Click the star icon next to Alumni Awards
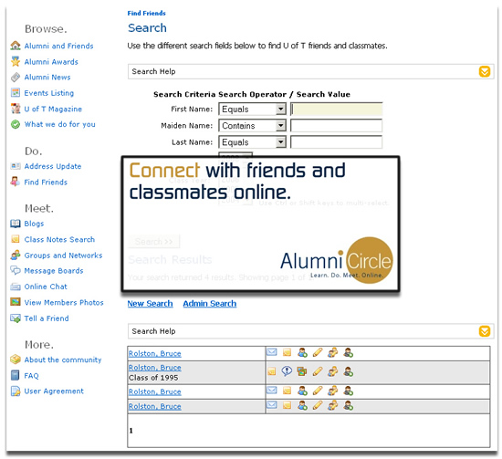Image resolution: width=502 pixels, height=459 pixels. click(x=15, y=61)
